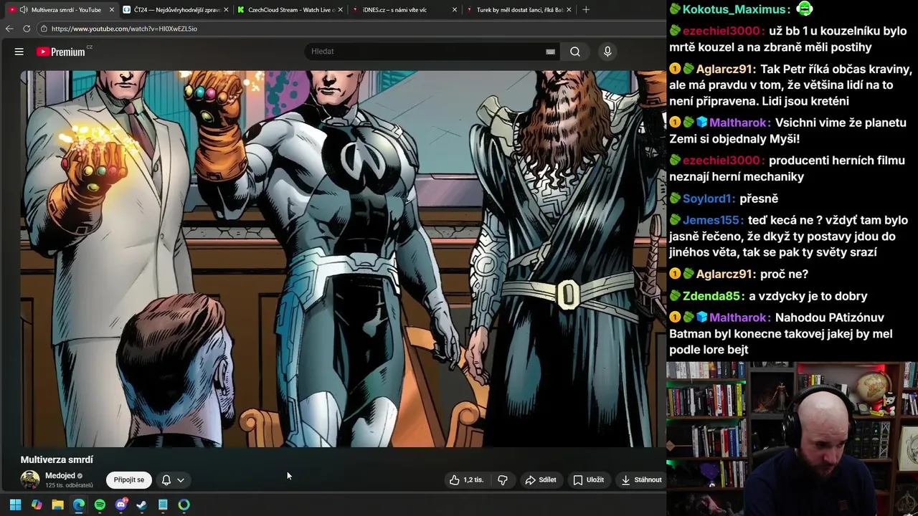
Task: Click the magnifier search button
Action: pos(575,52)
